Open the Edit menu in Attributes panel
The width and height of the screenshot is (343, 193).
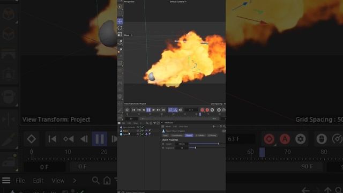(175, 127)
